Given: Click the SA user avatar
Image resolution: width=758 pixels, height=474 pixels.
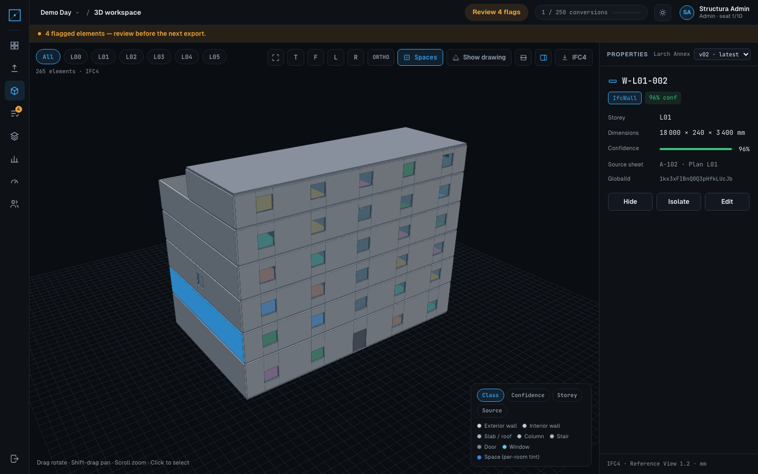Looking at the screenshot, I should pos(687,13).
